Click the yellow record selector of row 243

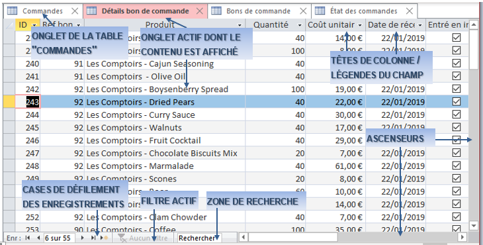(9, 102)
